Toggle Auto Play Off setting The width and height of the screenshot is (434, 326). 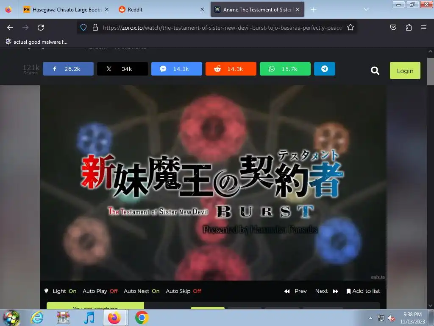click(x=100, y=291)
